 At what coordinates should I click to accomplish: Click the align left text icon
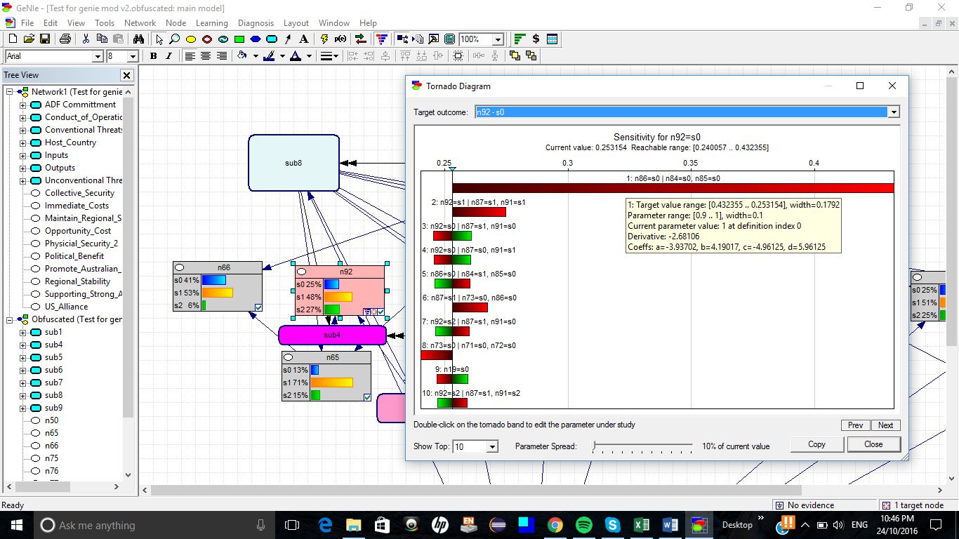pyautogui.click(x=190, y=56)
